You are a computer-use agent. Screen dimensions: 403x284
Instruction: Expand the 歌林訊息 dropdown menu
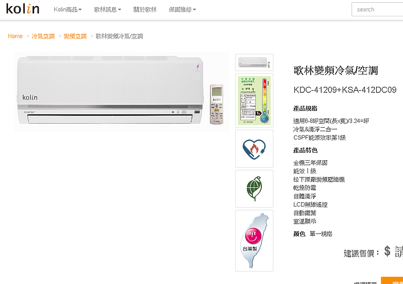coord(107,10)
